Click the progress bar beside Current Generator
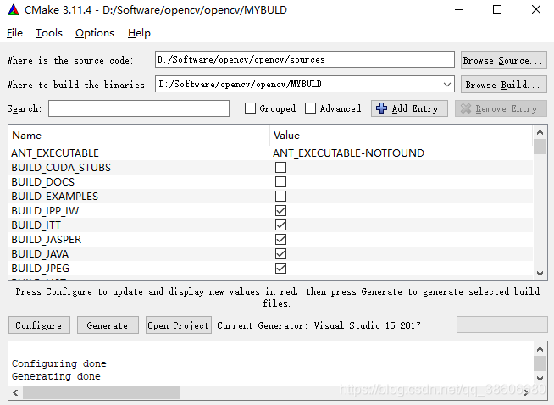554x405 pixels. tap(502, 325)
